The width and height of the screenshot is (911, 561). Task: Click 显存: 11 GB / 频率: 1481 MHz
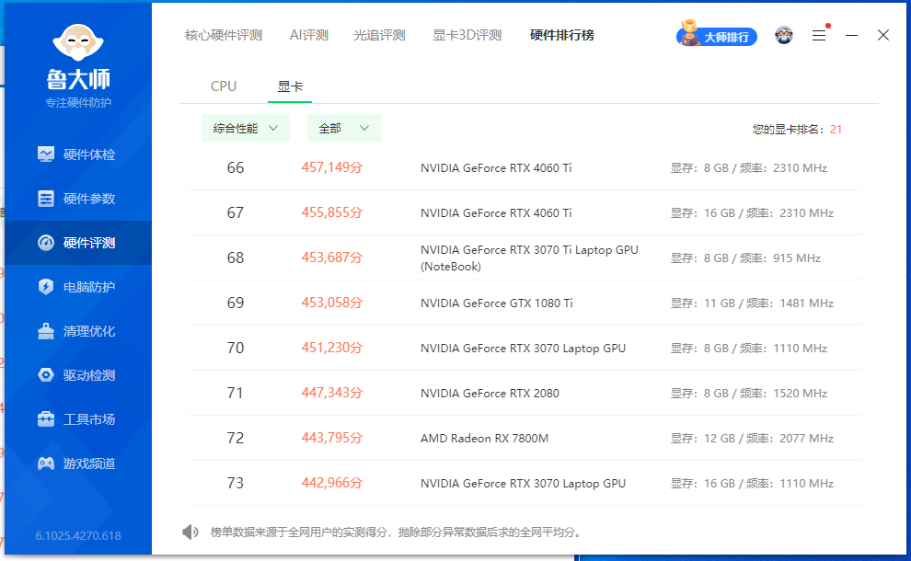point(752,303)
